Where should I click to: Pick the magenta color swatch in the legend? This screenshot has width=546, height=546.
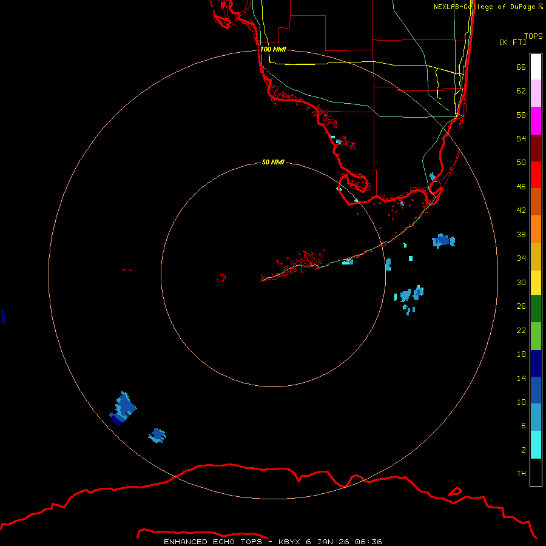tap(536, 121)
